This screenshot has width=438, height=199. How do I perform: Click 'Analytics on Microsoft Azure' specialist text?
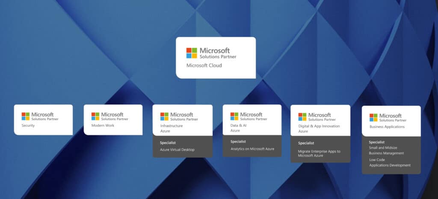[x=252, y=149]
